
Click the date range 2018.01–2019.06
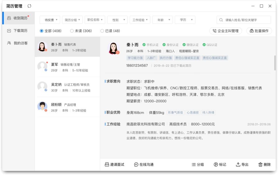point(259,124)
